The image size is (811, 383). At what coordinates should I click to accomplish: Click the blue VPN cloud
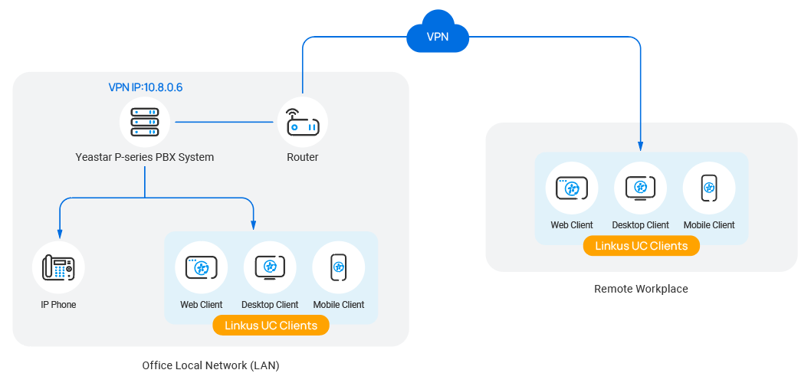click(438, 35)
